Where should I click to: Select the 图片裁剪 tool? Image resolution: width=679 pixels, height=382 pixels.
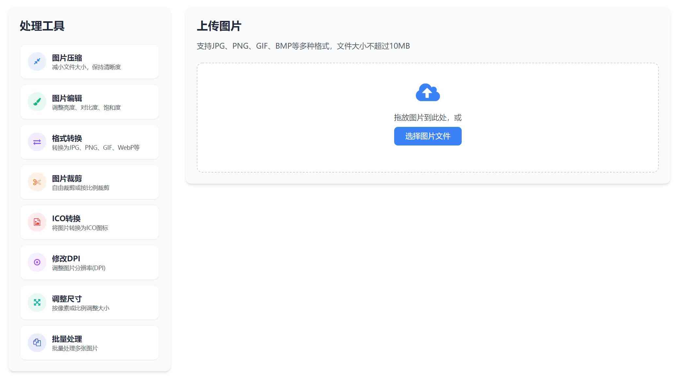[x=89, y=182]
